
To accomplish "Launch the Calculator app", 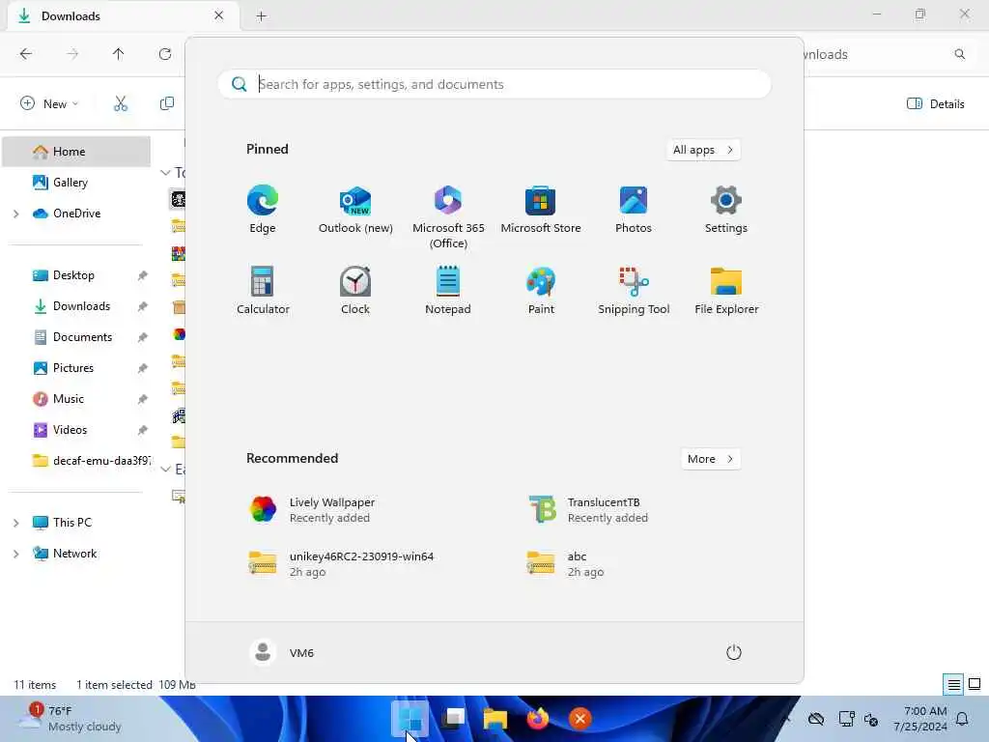I will point(263,291).
